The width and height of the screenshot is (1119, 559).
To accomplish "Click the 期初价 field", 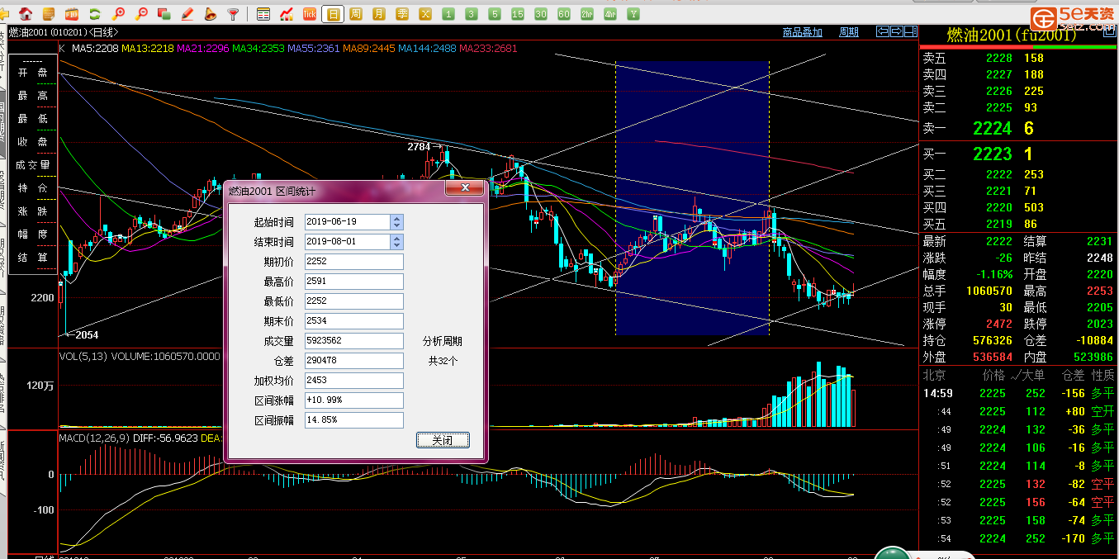I will [x=353, y=262].
